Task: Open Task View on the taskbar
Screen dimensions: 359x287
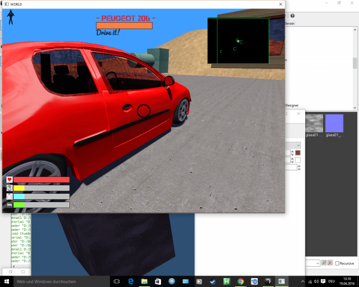Action: tap(116, 281)
